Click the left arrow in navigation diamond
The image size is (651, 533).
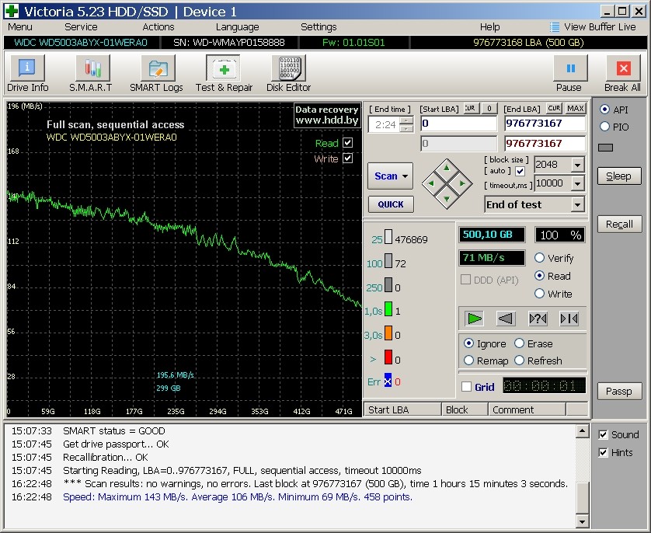[431, 183]
